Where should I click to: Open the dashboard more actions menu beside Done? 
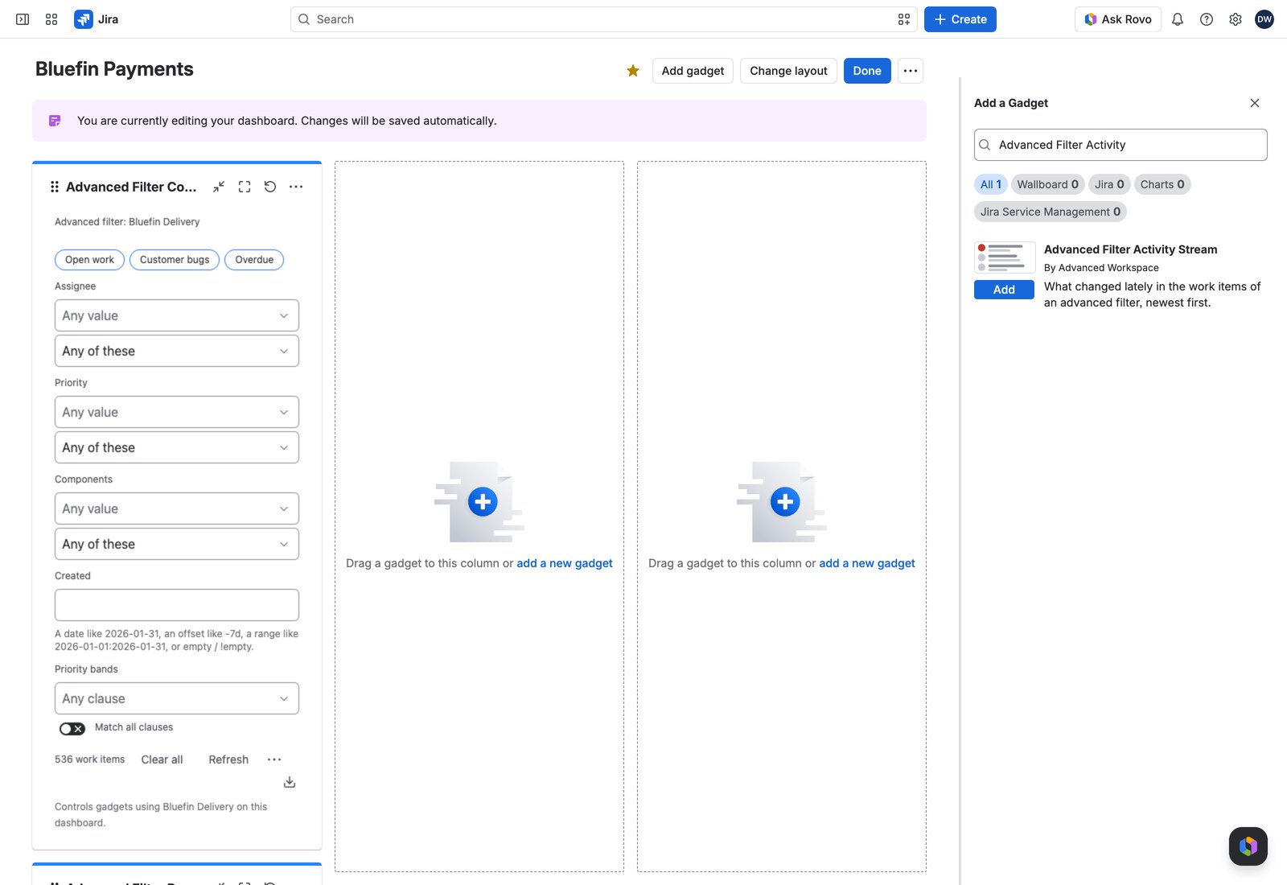pyautogui.click(x=911, y=71)
